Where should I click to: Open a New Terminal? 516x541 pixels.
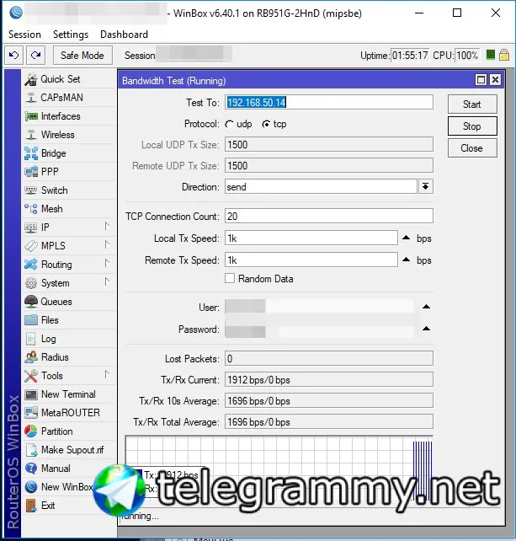pos(68,394)
